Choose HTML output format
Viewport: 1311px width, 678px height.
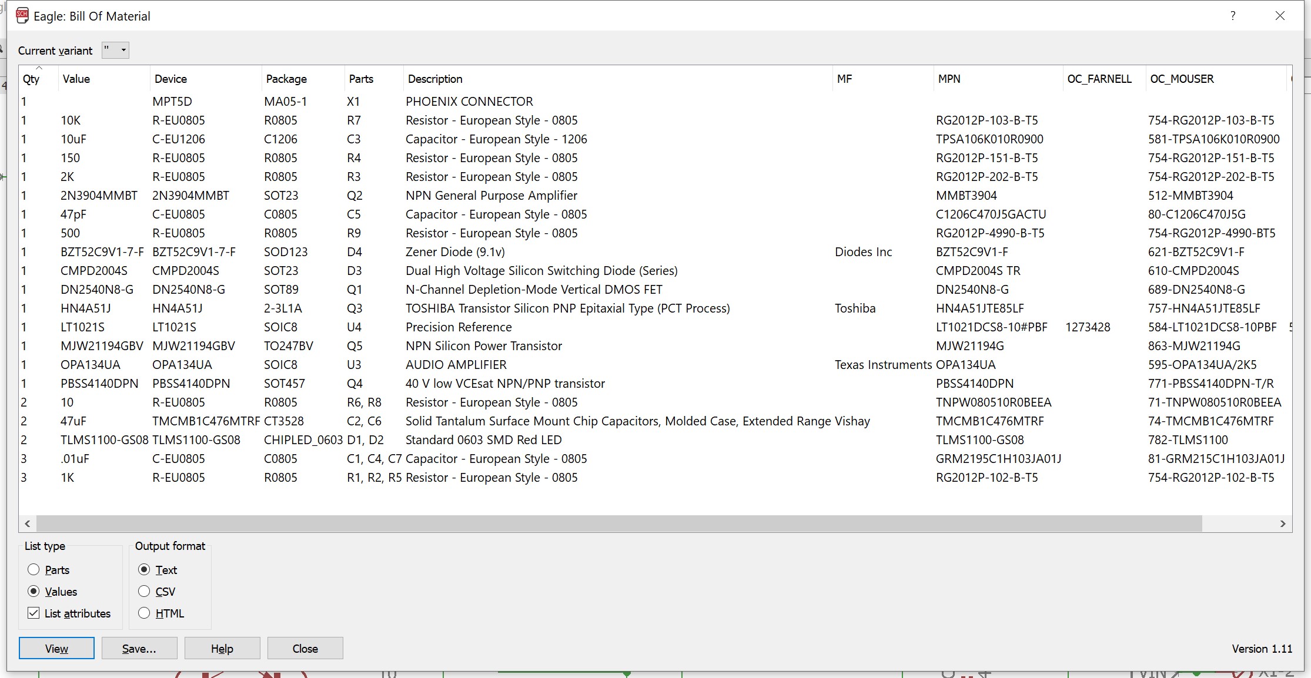pos(144,613)
